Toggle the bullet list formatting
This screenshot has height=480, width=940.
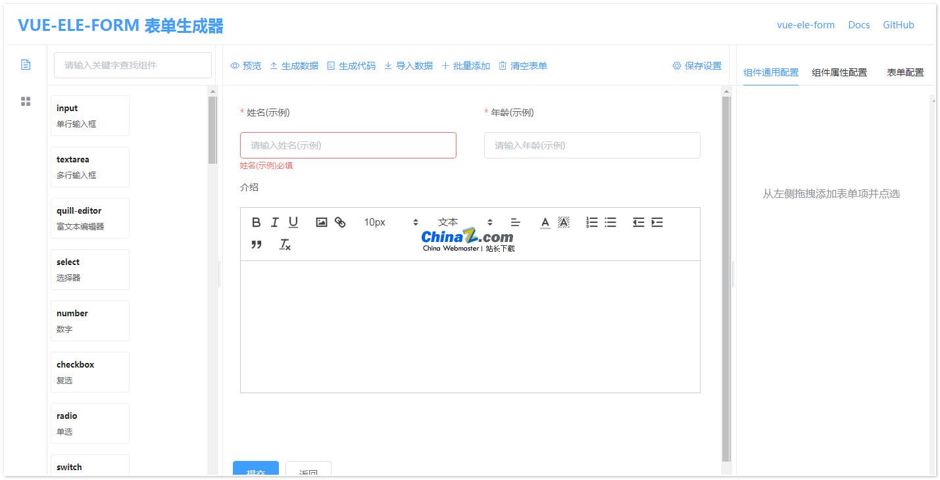tap(610, 222)
